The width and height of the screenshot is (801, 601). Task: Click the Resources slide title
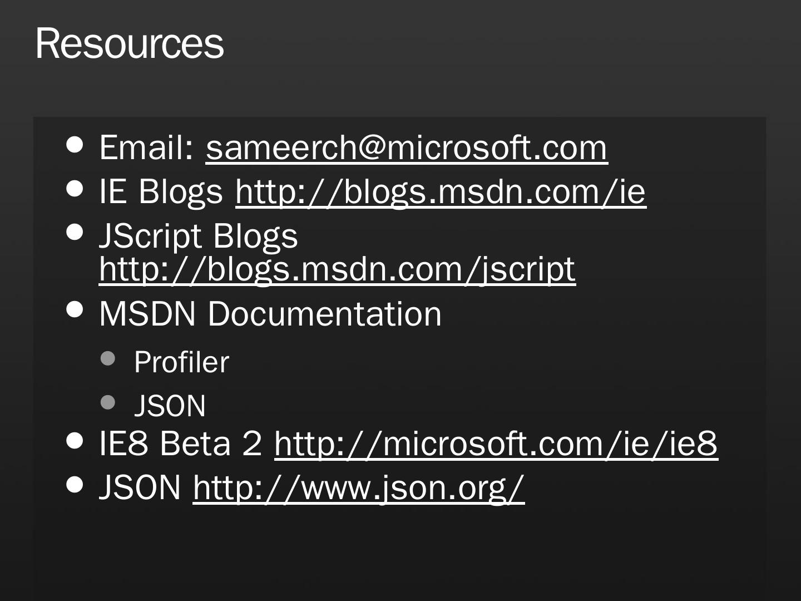[130, 43]
